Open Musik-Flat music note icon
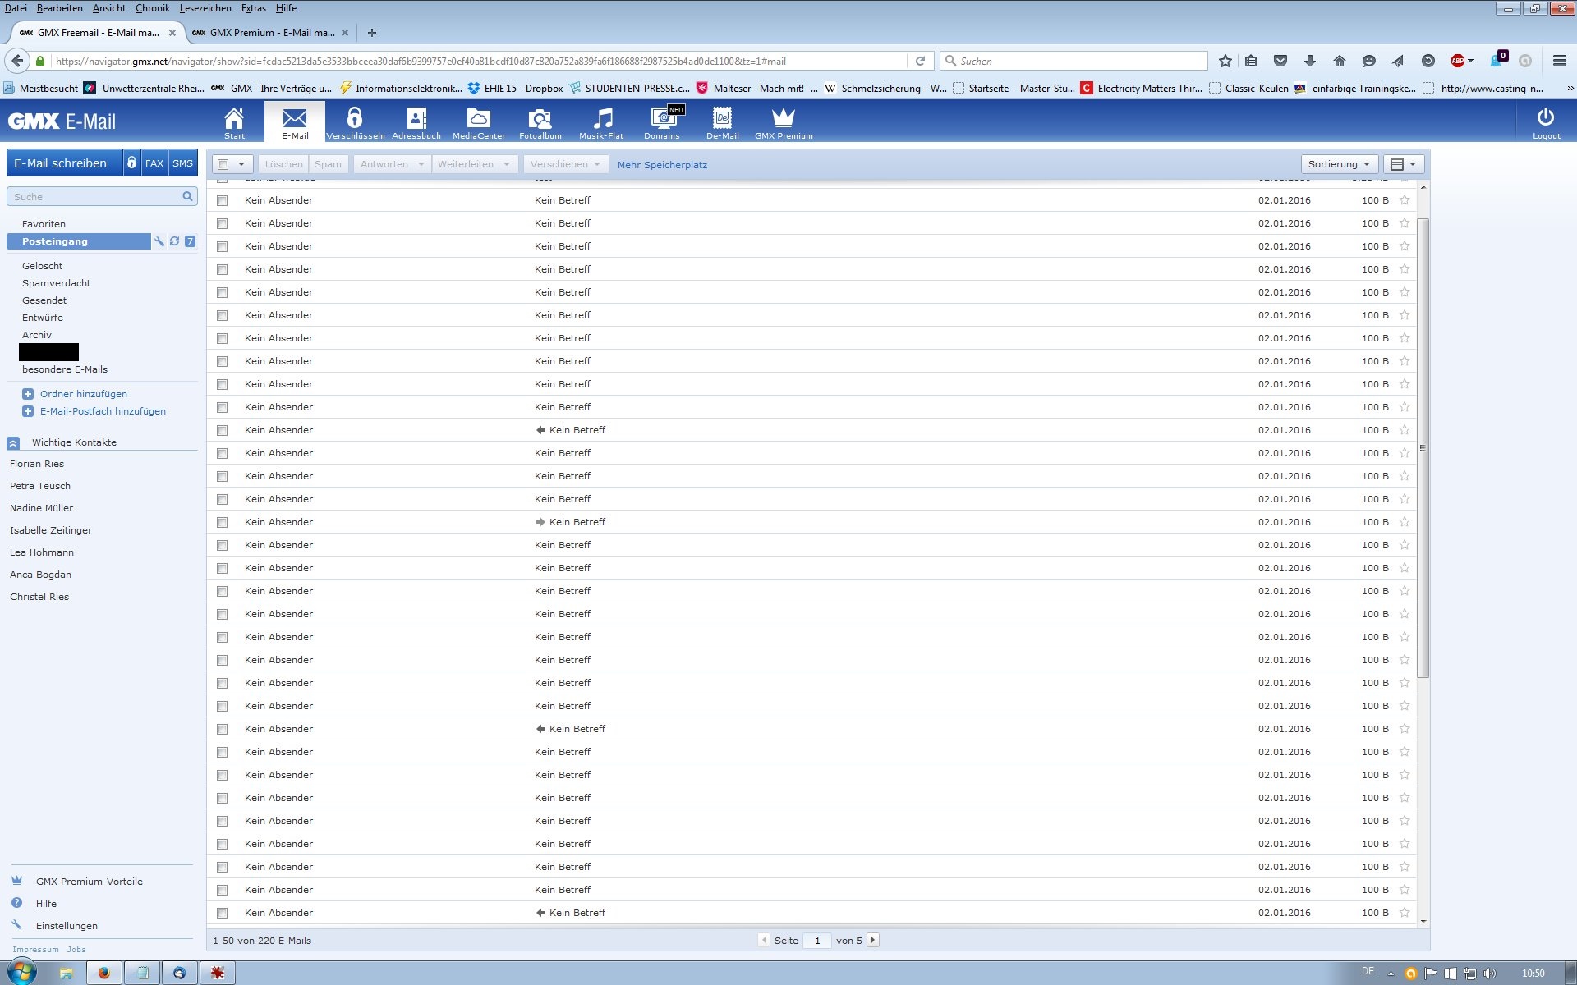Viewport: 1577px width, 985px height. point(602,119)
